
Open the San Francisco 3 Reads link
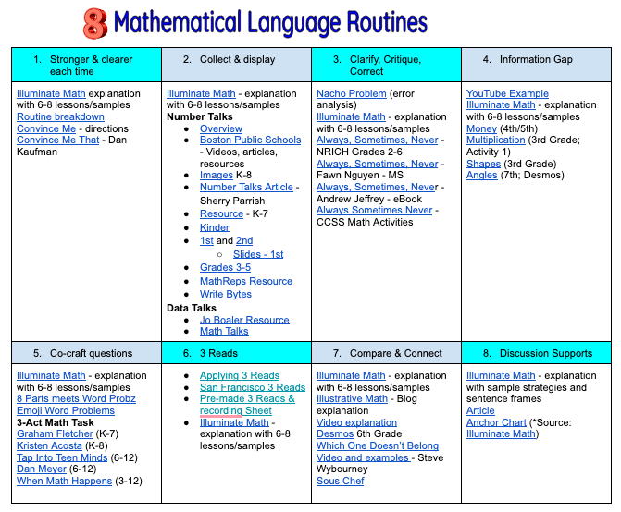pos(252,387)
